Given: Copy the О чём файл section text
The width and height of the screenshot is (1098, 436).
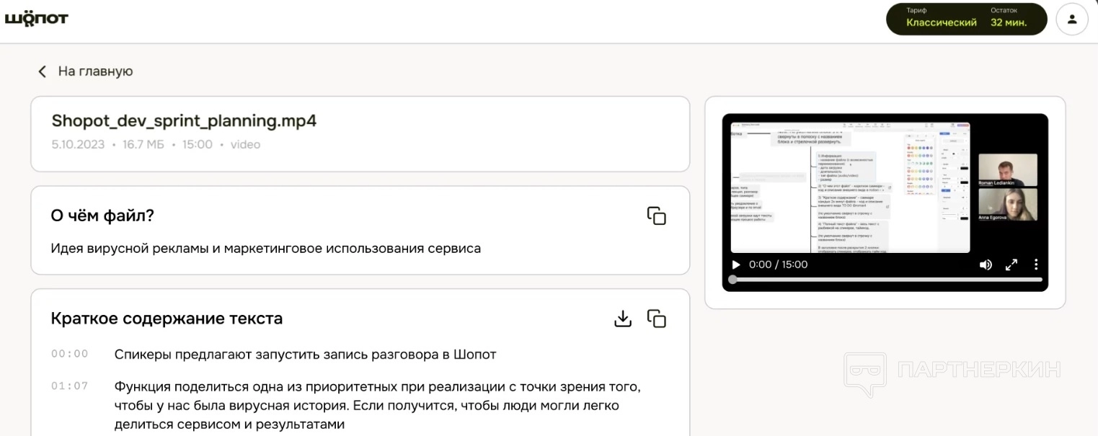Looking at the screenshot, I should [x=656, y=215].
